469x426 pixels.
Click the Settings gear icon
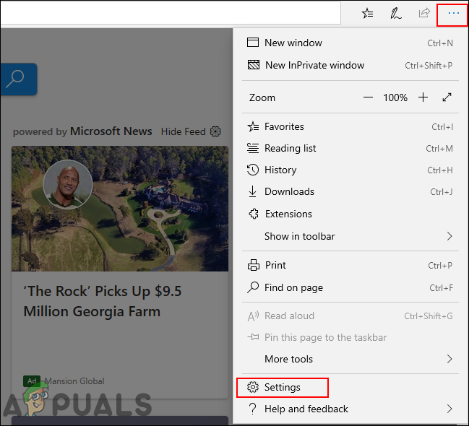pyautogui.click(x=253, y=387)
